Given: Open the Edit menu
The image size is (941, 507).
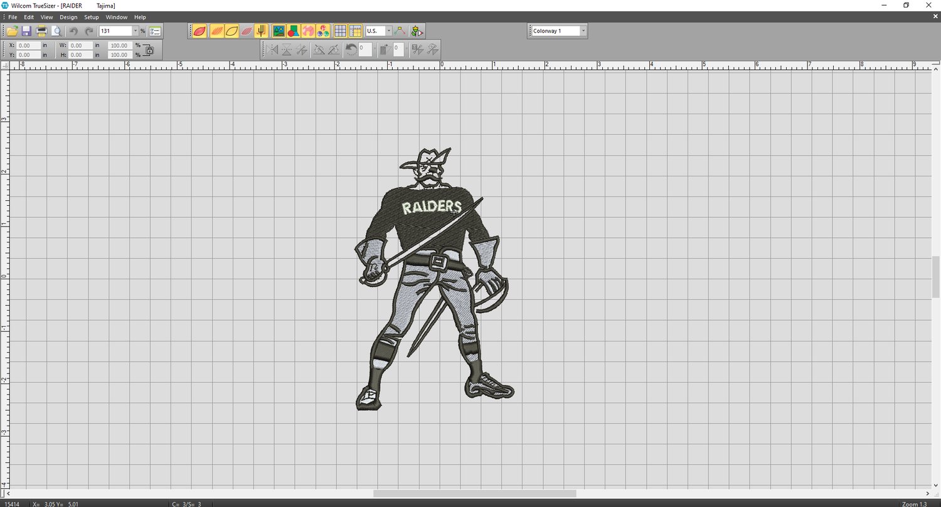Looking at the screenshot, I should [x=29, y=17].
